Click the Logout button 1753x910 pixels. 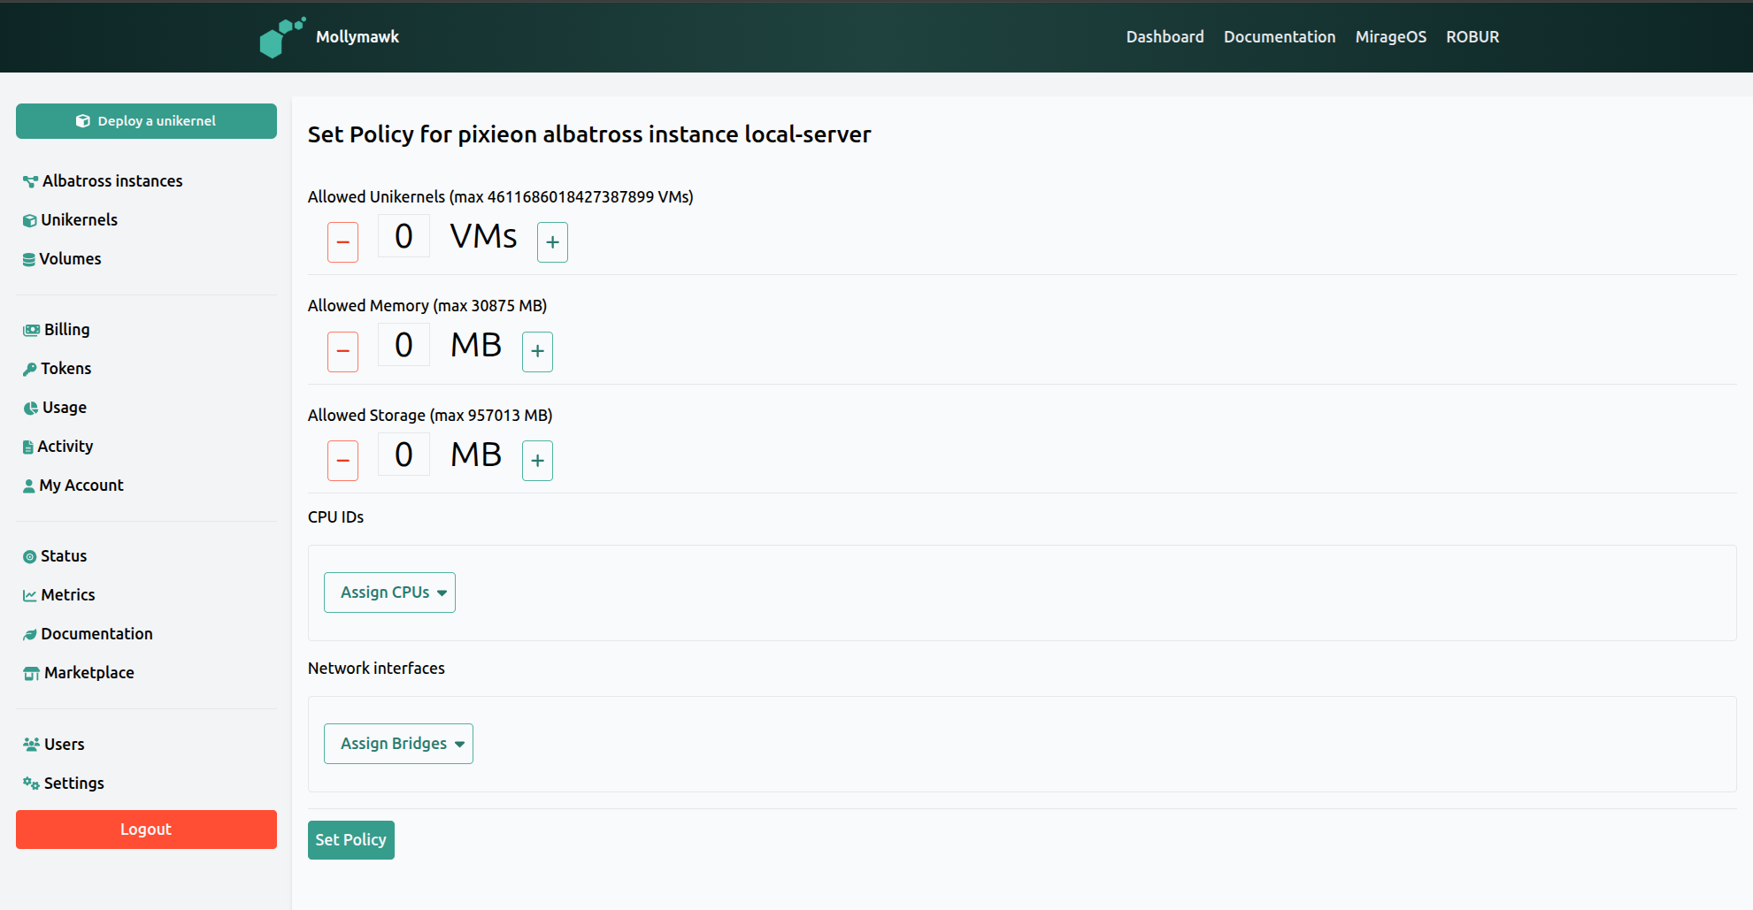tap(145, 829)
